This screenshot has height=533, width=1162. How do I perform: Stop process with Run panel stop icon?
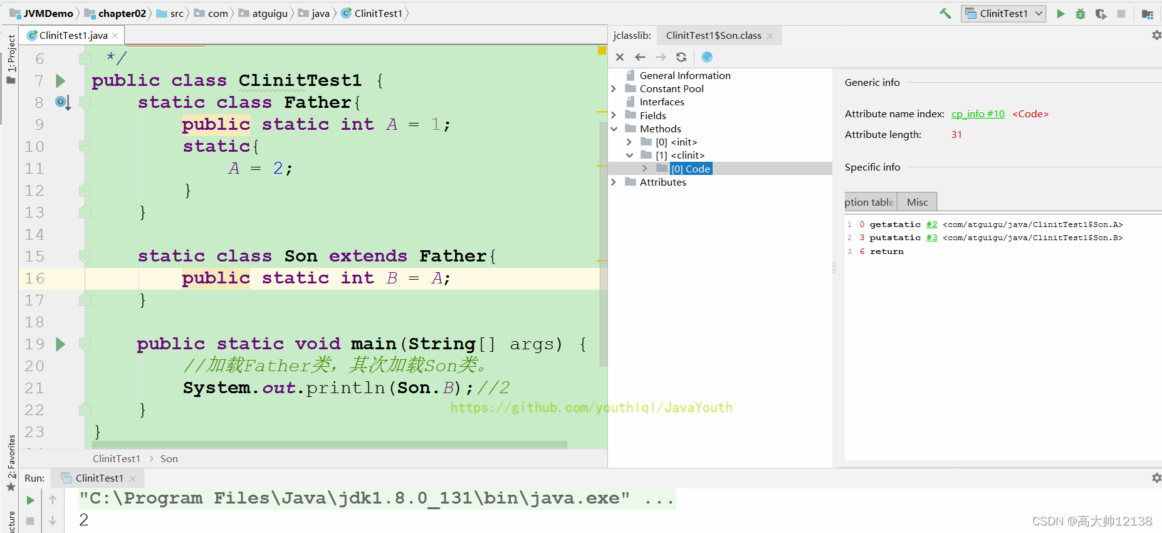(30, 520)
